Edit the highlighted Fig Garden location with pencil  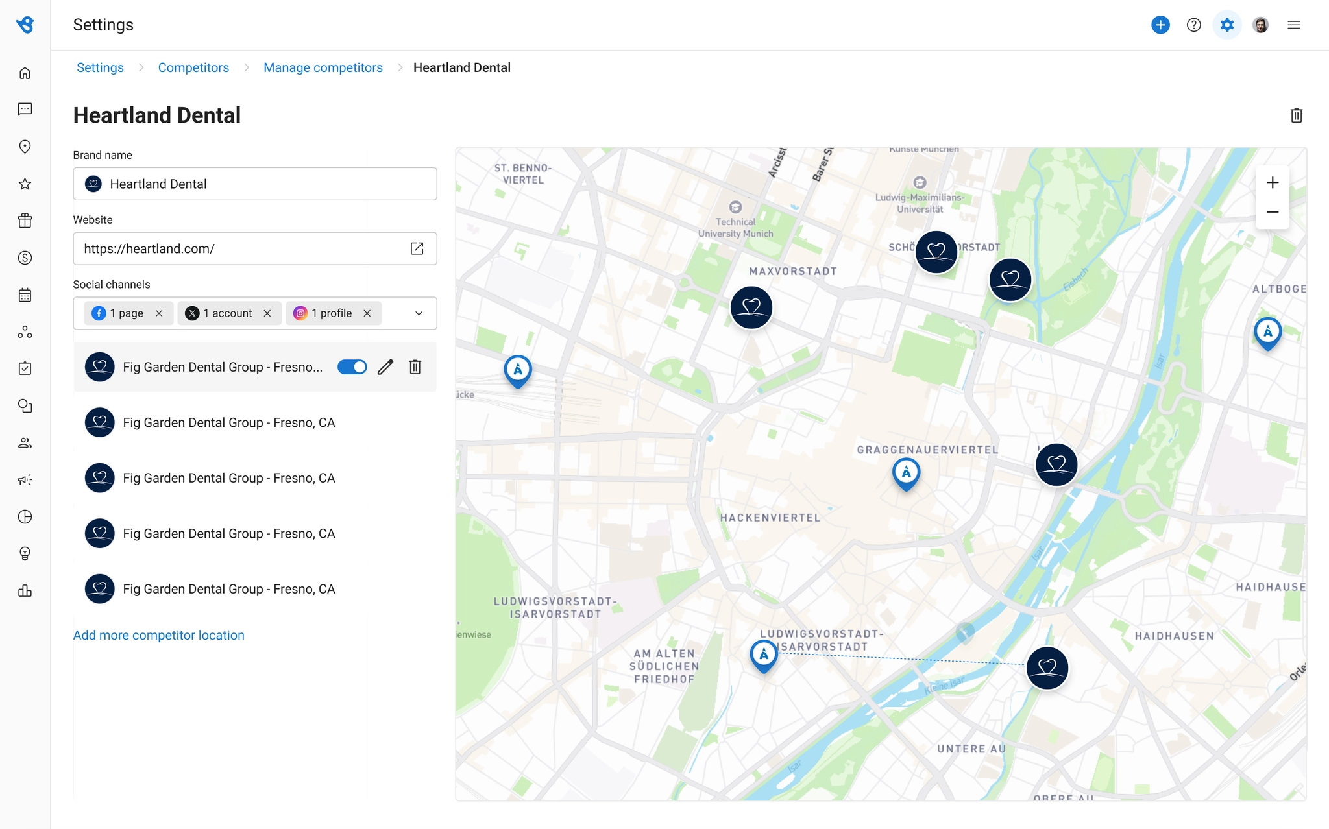(x=385, y=367)
